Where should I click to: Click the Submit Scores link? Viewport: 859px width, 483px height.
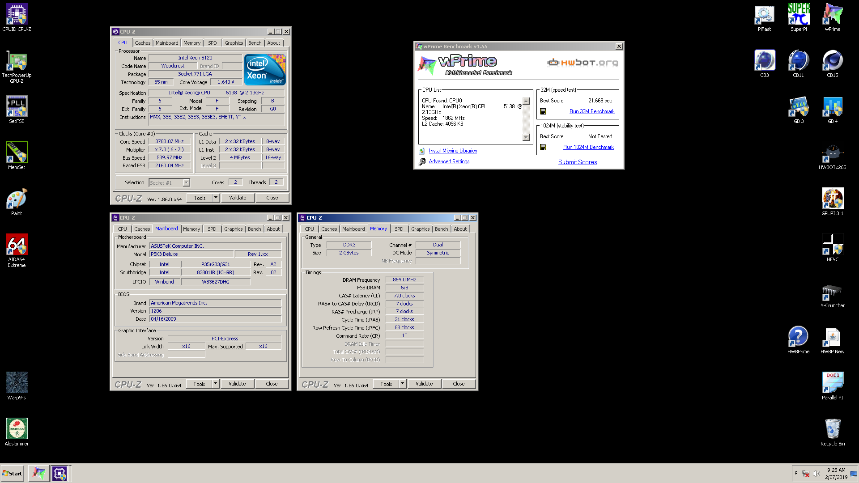pos(578,162)
